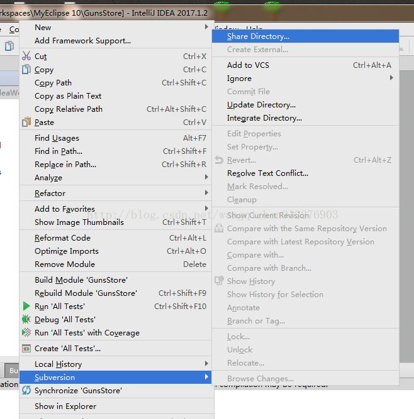Click Show History for Selection

click(305, 294)
